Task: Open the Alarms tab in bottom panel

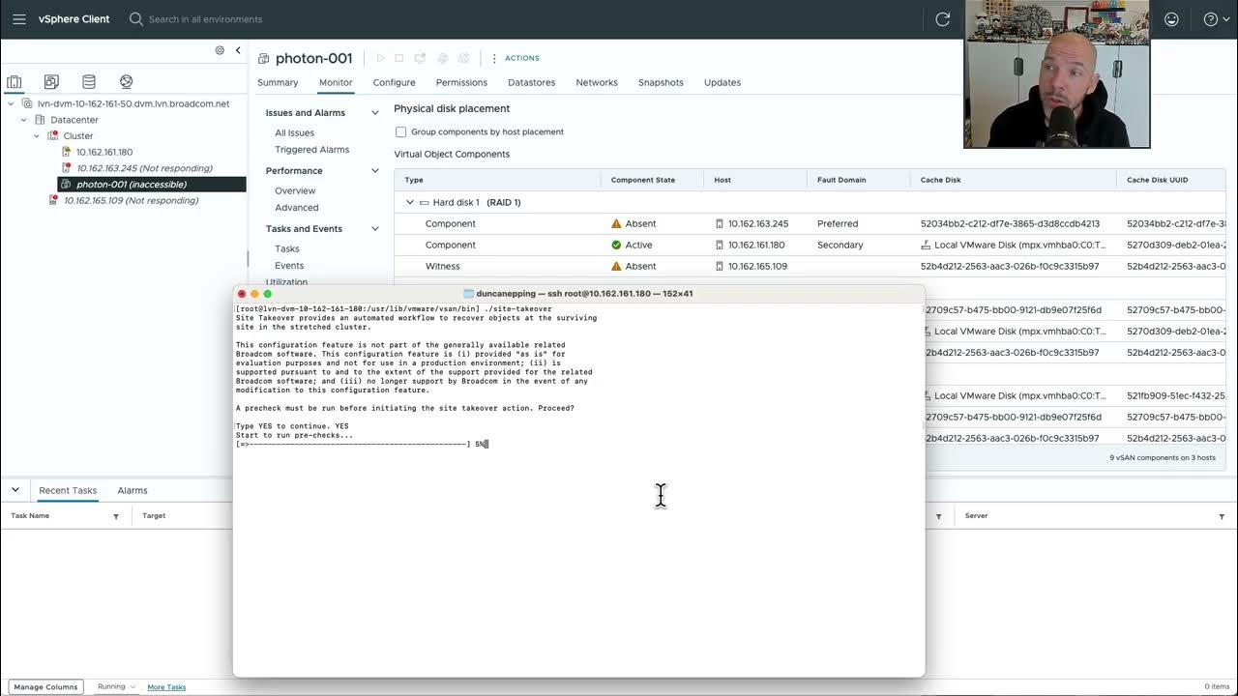Action: [133, 491]
